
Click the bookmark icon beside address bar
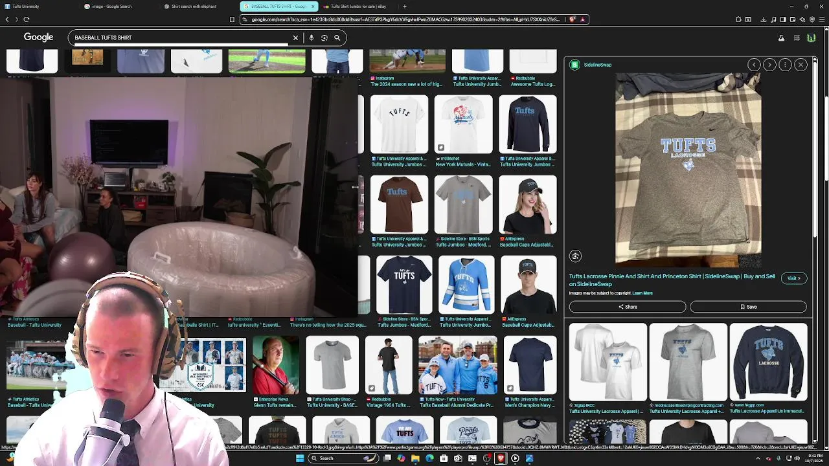pos(232,19)
